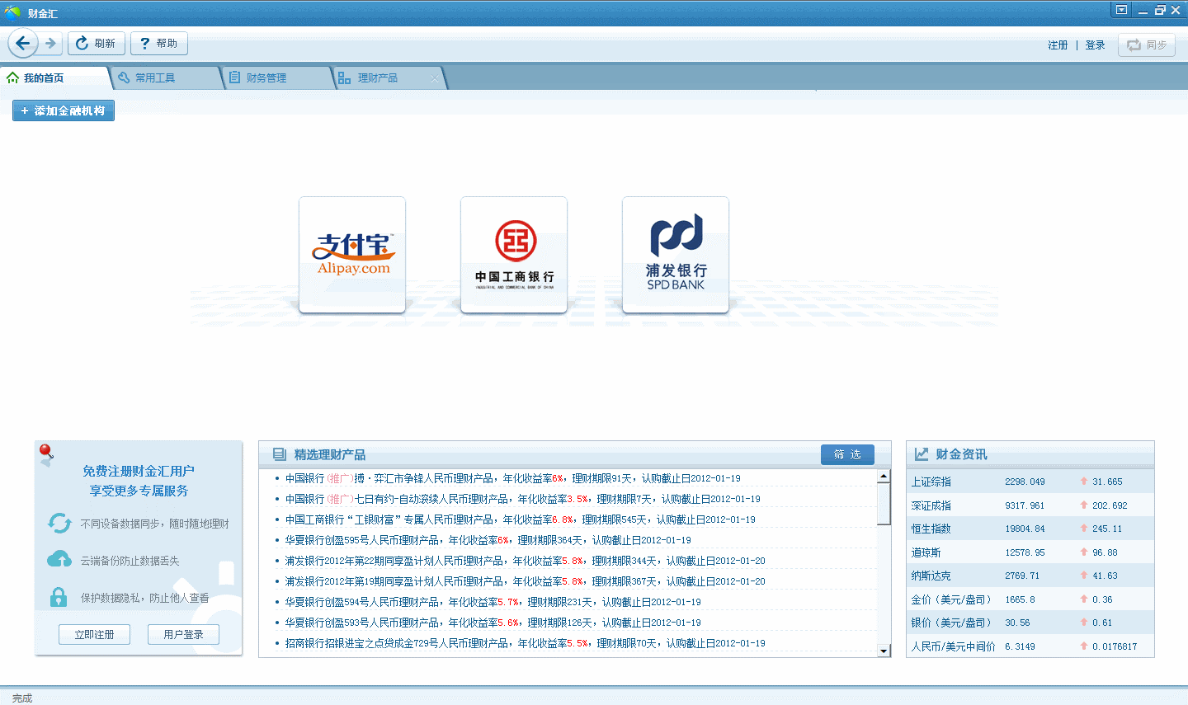Image resolution: width=1188 pixels, height=705 pixels.
Task: Click the 注册 link in header
Action: (x=1058, y=45)
